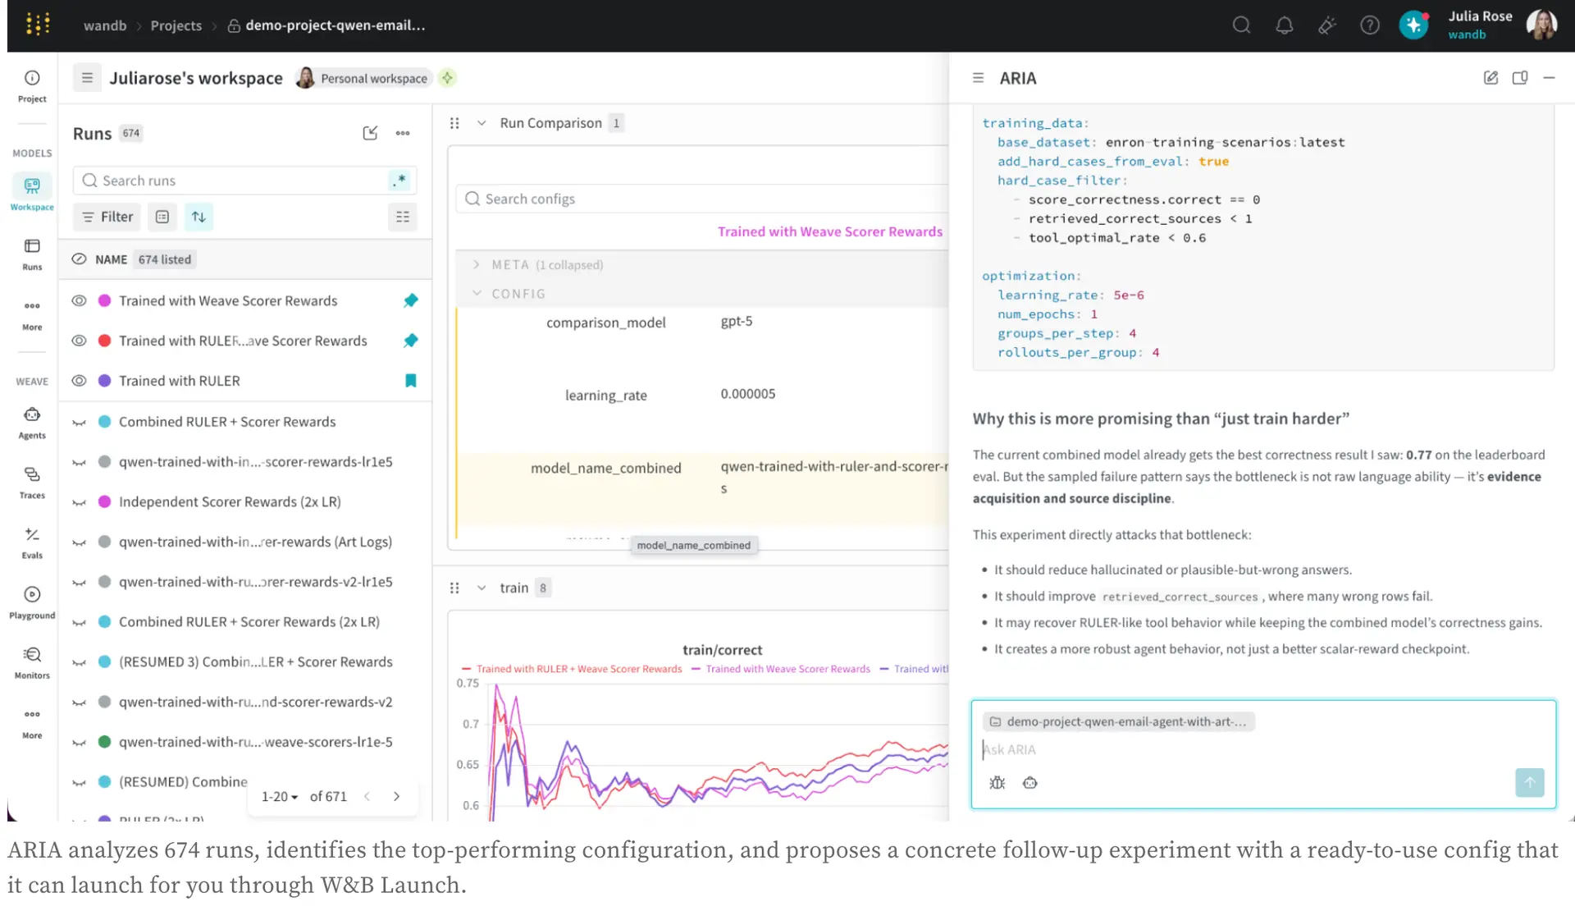Change color of Combined RULER + Scorer Rewards
The width and height of the screenshot is (1575, 911).
click(104, 422)
